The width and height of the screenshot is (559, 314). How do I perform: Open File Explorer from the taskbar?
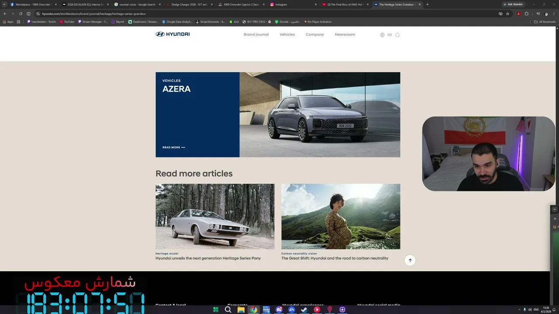[241, 310]
